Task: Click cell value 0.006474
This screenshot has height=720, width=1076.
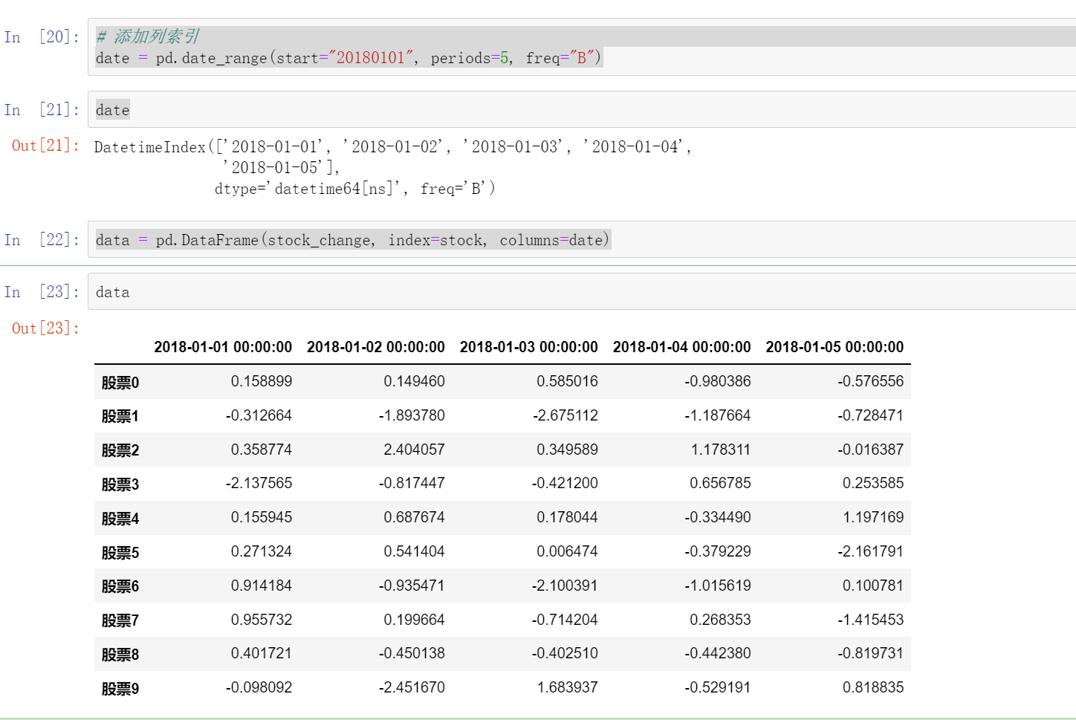Action: tap(568, 551)
